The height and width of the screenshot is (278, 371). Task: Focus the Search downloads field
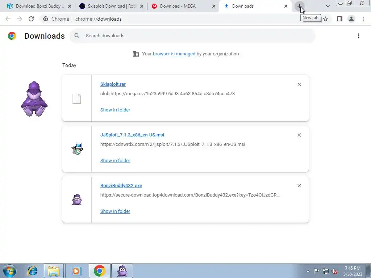[x=192, y=36]
